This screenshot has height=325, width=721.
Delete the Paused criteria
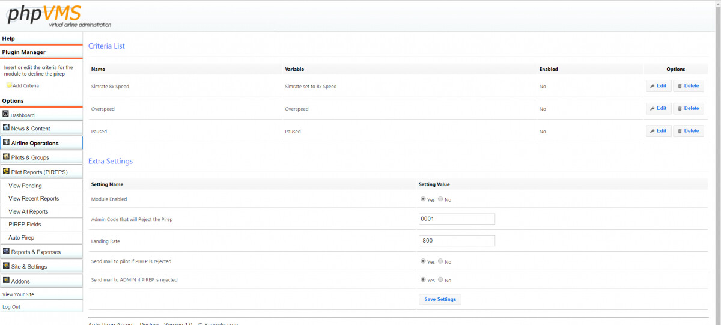click(688, 131)
